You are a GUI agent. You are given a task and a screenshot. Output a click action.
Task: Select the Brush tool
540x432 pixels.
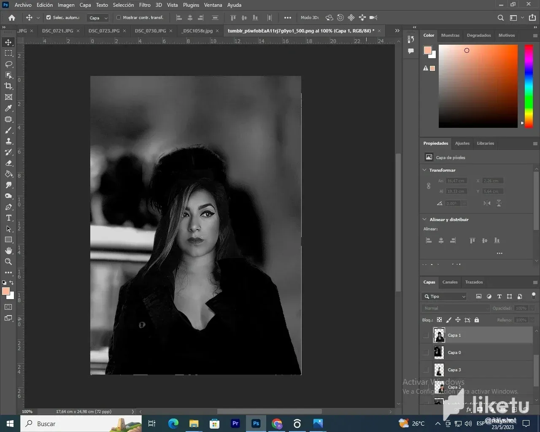coord(8,130)
